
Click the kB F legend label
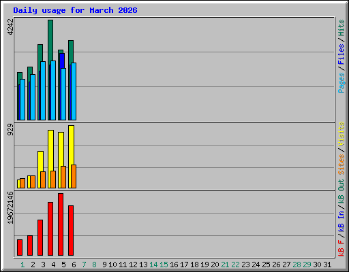pos(341,248)
